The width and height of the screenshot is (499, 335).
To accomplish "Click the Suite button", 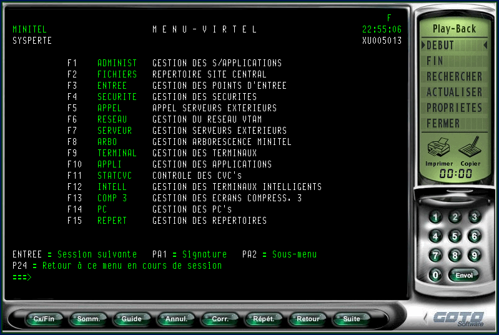I will click(352, 319).
